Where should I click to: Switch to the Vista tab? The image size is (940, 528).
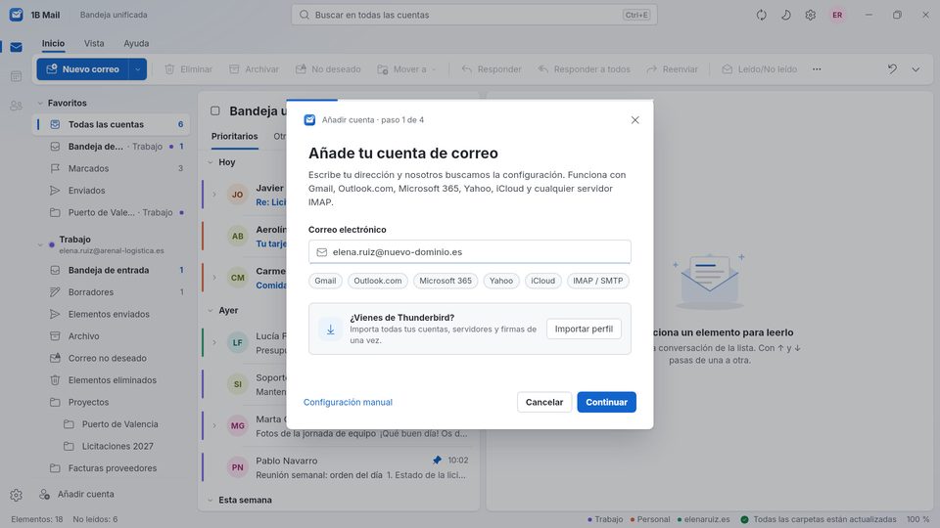pos(94,43)
